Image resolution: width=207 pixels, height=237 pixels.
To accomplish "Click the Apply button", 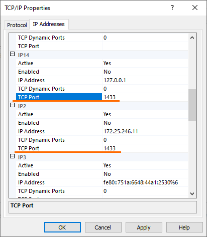I will pos(144,227).
